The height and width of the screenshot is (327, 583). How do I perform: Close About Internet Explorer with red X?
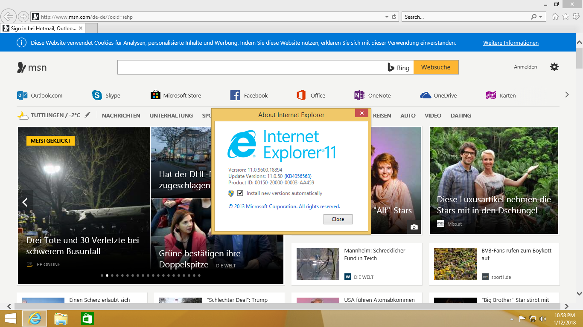point(361,113)
